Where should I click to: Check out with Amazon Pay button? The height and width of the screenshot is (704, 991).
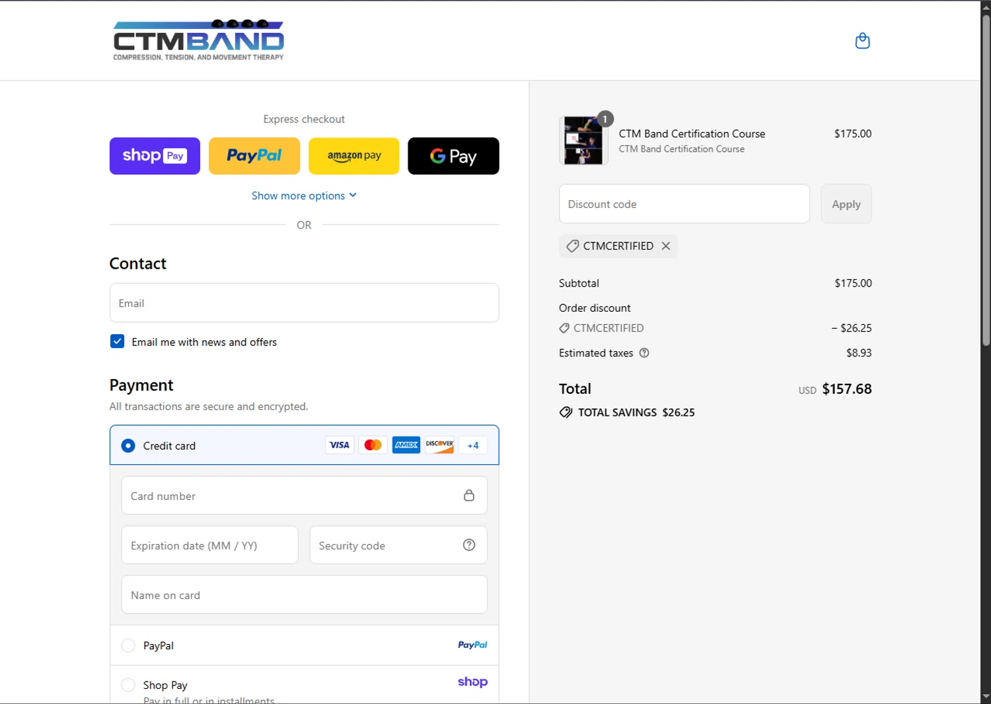[x=354, y=156]
